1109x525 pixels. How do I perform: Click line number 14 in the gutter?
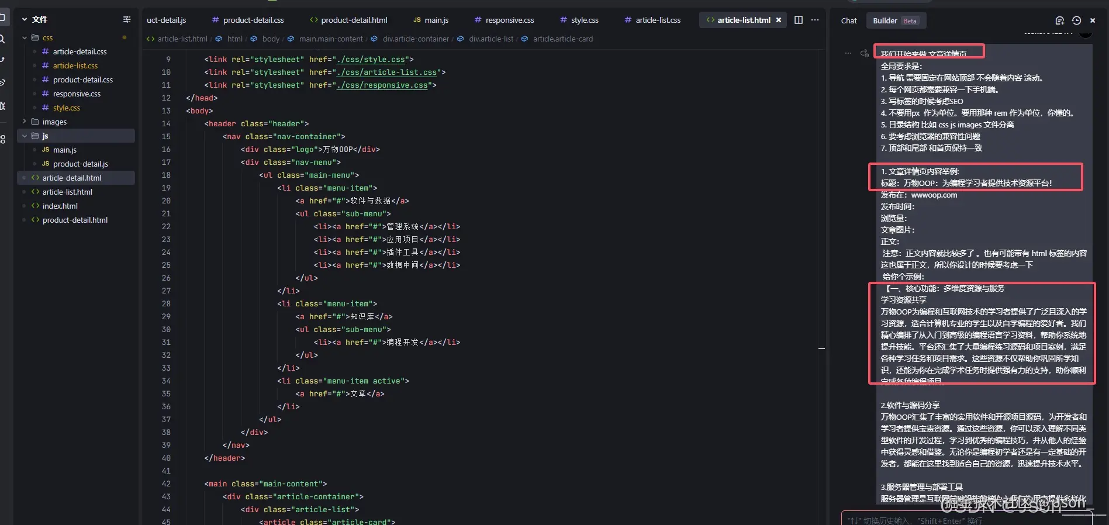pyautogui.click(x=166, y=123)
